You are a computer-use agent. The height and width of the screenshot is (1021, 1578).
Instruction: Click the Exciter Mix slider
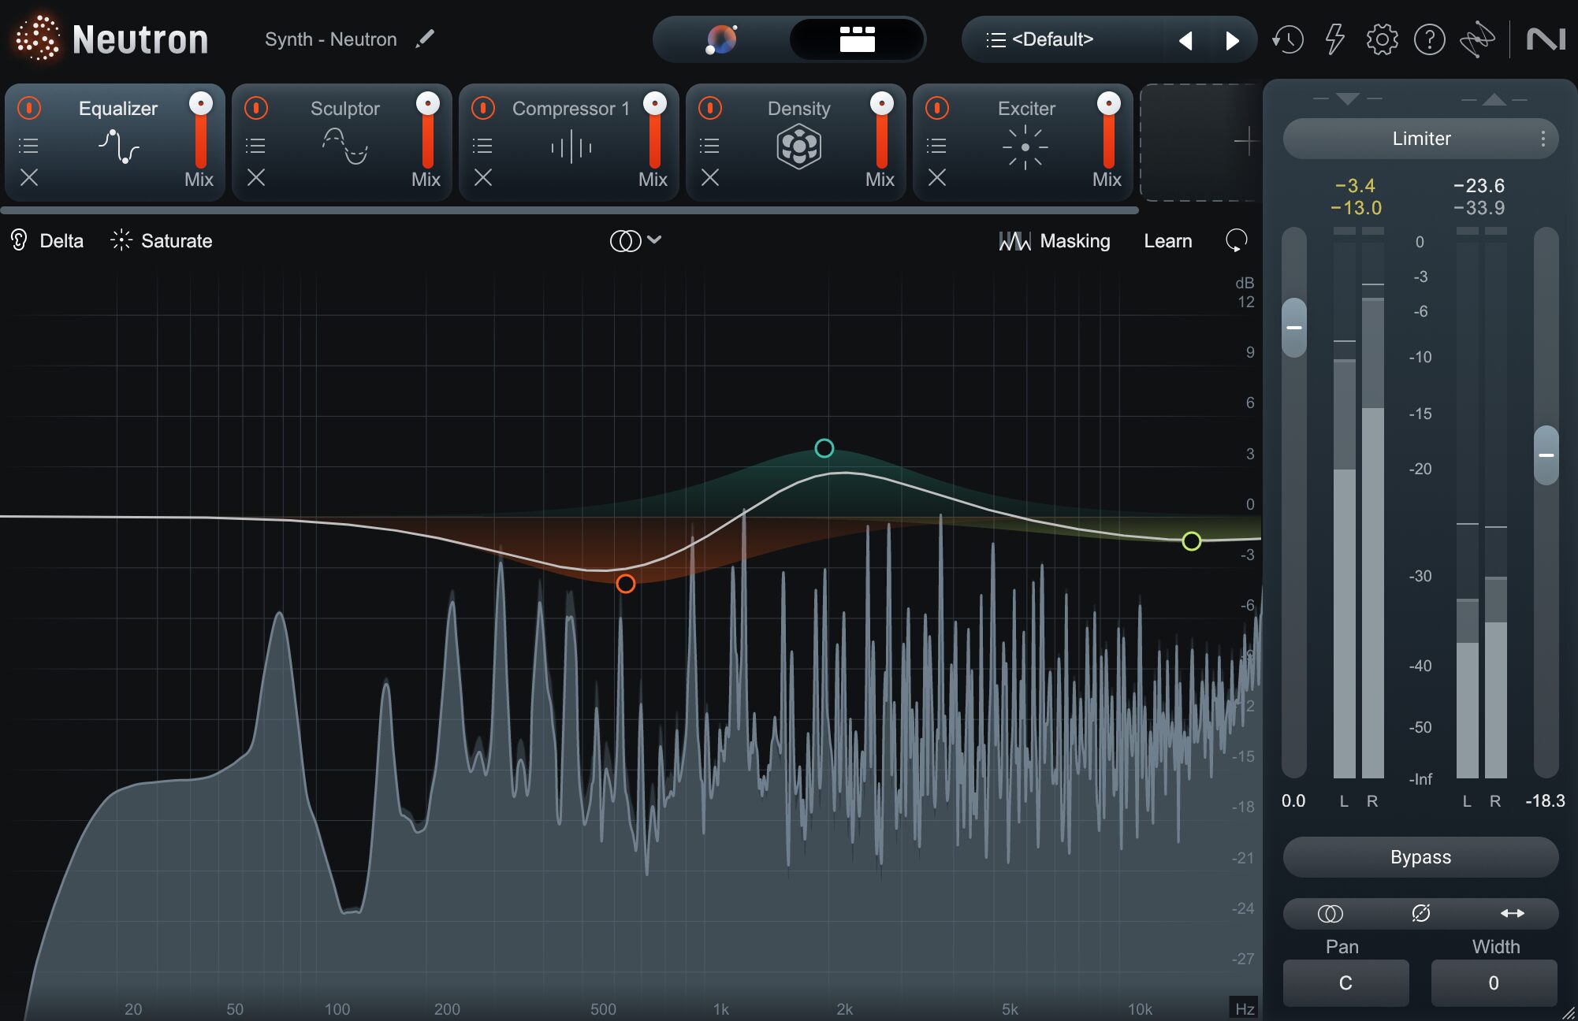click(x=1109, y=131)
